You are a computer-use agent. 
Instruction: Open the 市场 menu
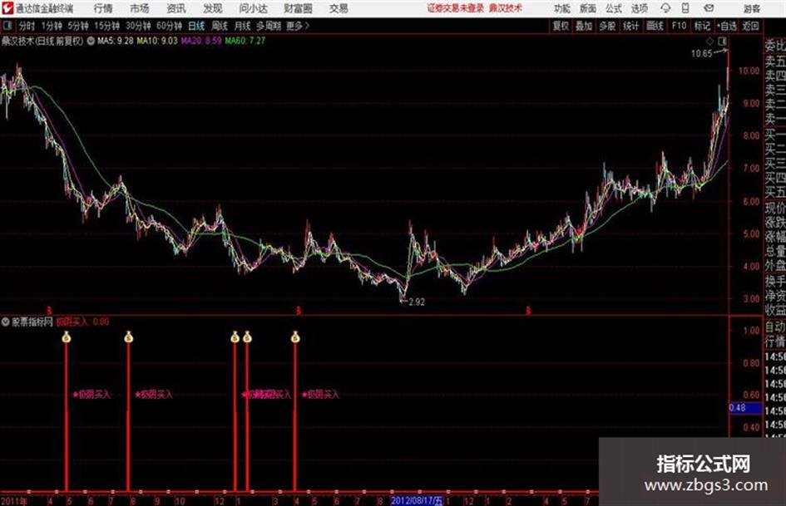click(x=140, y=8)
